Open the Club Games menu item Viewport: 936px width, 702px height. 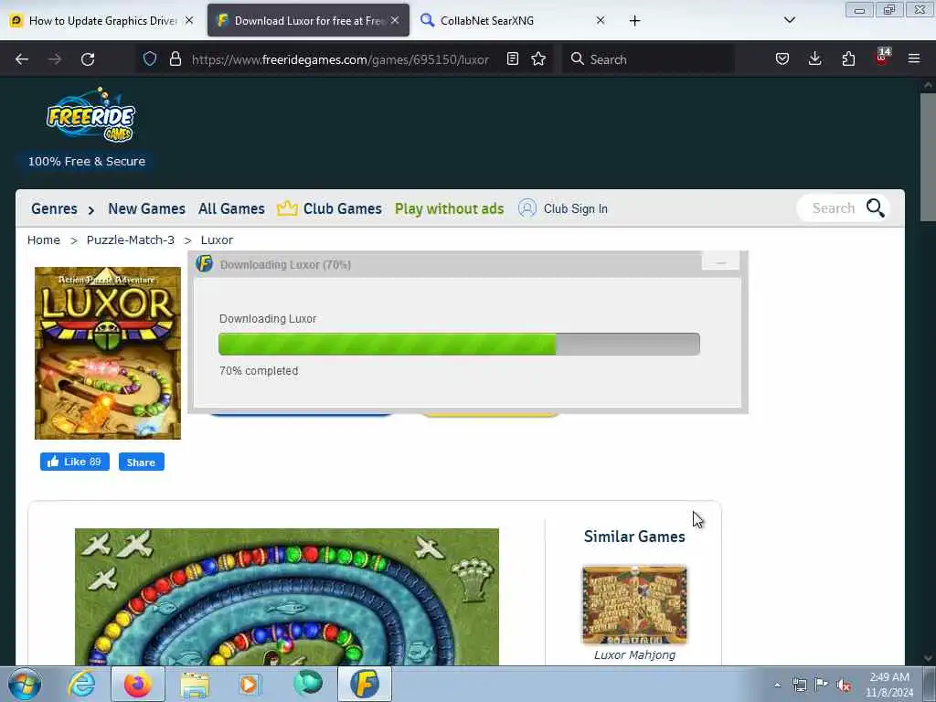(343, 208)
